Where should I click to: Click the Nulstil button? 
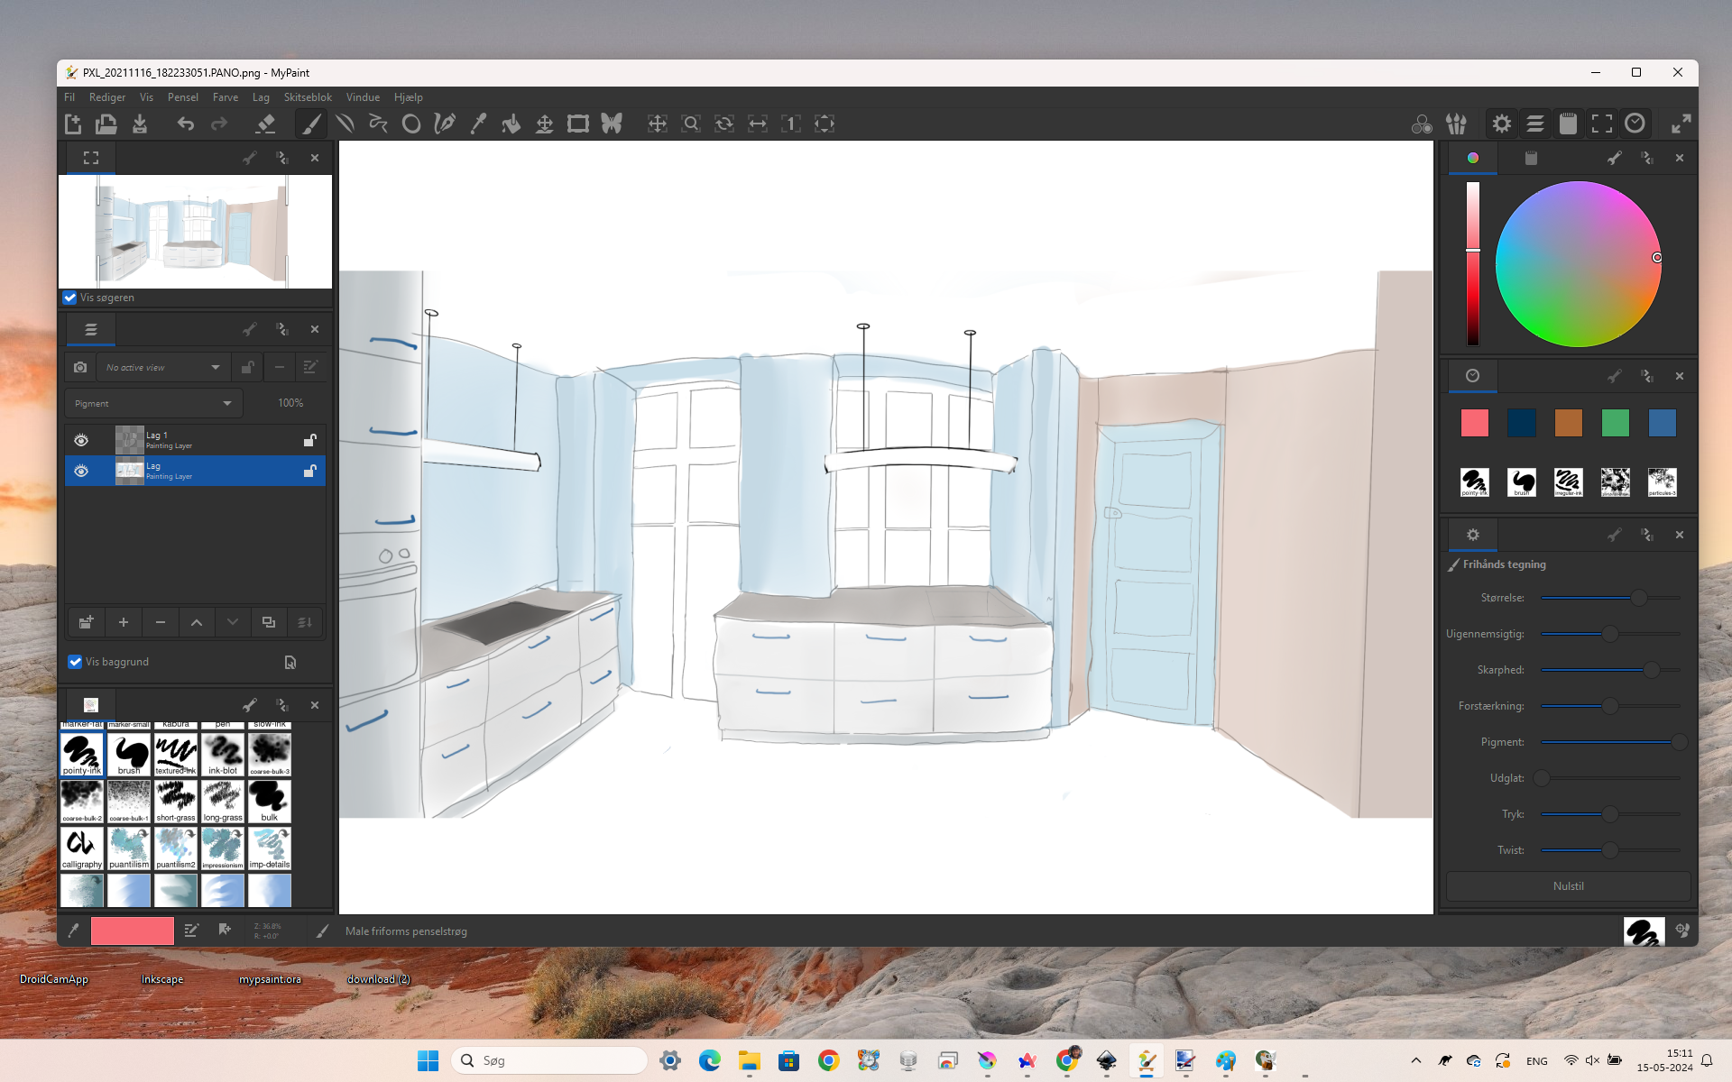1568,886
